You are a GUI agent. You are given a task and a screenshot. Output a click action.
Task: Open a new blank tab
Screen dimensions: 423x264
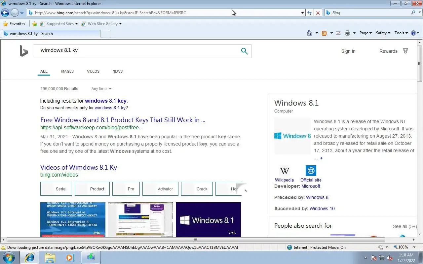click(x=105, y=34)
